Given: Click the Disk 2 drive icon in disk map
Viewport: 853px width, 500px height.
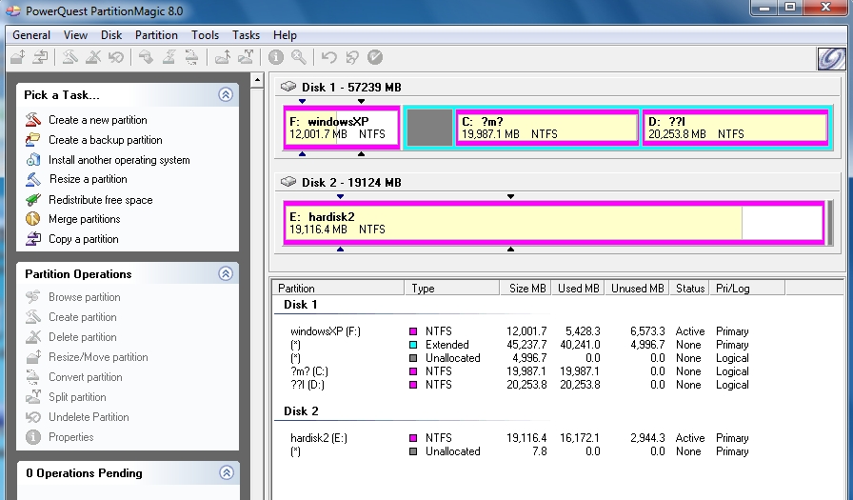Looking at the screenshot, I should click(288, 182).
